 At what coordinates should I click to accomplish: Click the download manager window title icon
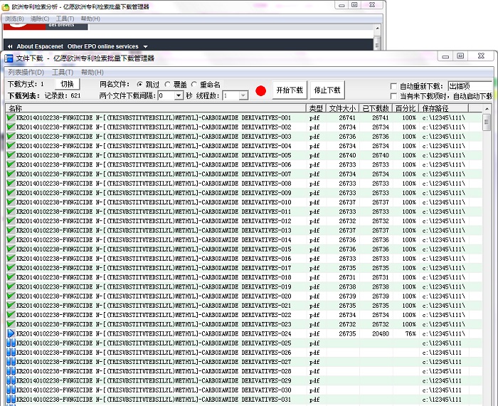(9, 58)
